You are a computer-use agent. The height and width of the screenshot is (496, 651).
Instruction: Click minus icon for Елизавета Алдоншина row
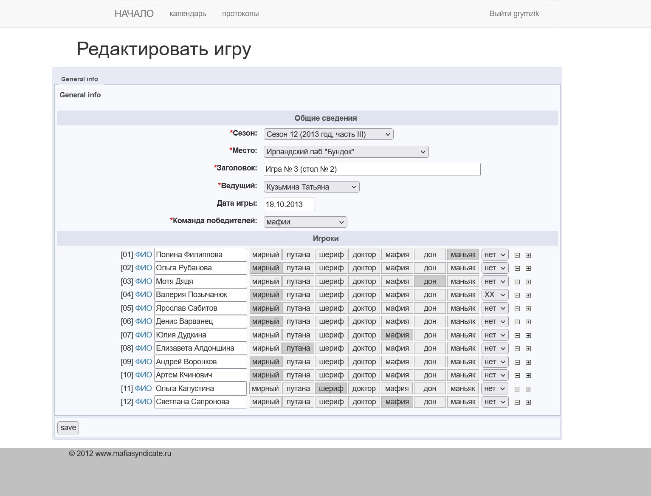point(517,349)
